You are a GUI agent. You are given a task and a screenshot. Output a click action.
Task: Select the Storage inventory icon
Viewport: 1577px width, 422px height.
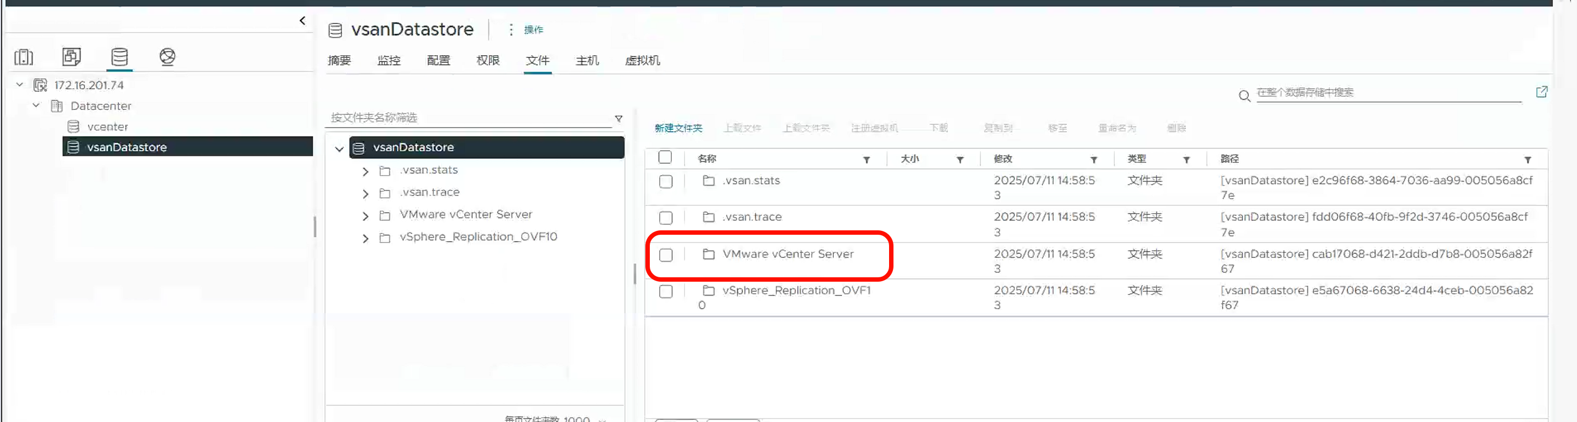(119, 57)
